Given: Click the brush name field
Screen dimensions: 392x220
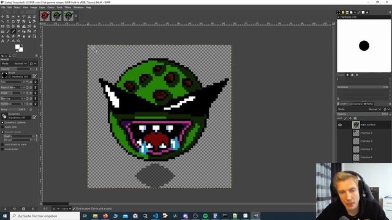Looking at the screenshot, I should coord(20,76).
